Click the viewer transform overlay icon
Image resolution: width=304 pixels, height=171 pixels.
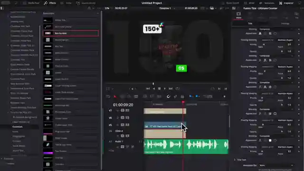point(108,89)
